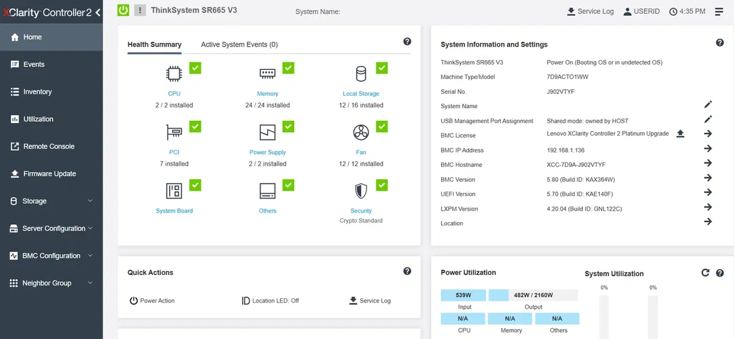Open the Fan health link
The width and height of the screenshot is (734, 339).
pyautogui.click(x=361, y=152)
